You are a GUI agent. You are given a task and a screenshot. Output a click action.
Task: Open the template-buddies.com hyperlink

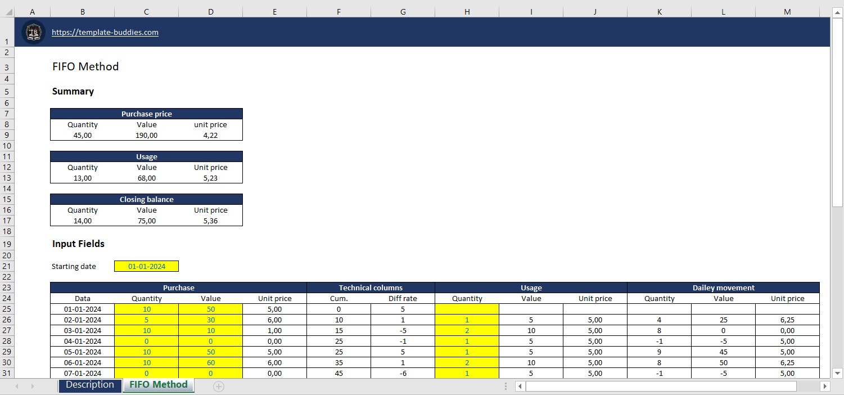pos(105,32)
